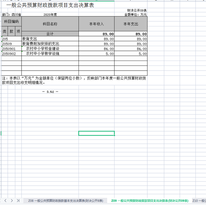Select the 科目编码 header cell
Viewport: 206px width, 205px height.
[11, 22]
